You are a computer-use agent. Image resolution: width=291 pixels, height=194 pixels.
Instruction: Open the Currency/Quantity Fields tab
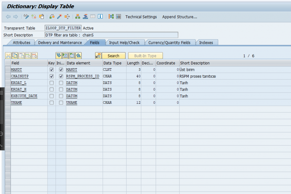point(169,43)
